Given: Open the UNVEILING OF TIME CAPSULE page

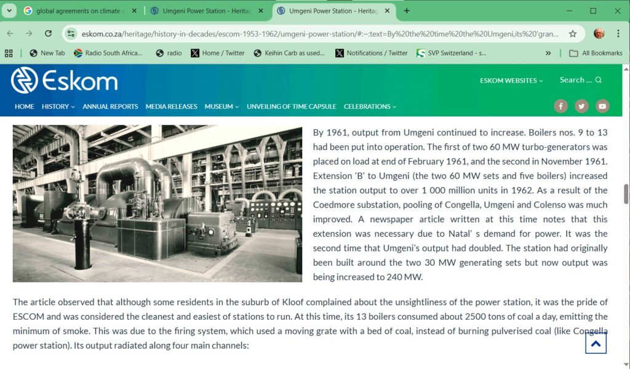Looking at the screenshot, I should coord(291,106).
